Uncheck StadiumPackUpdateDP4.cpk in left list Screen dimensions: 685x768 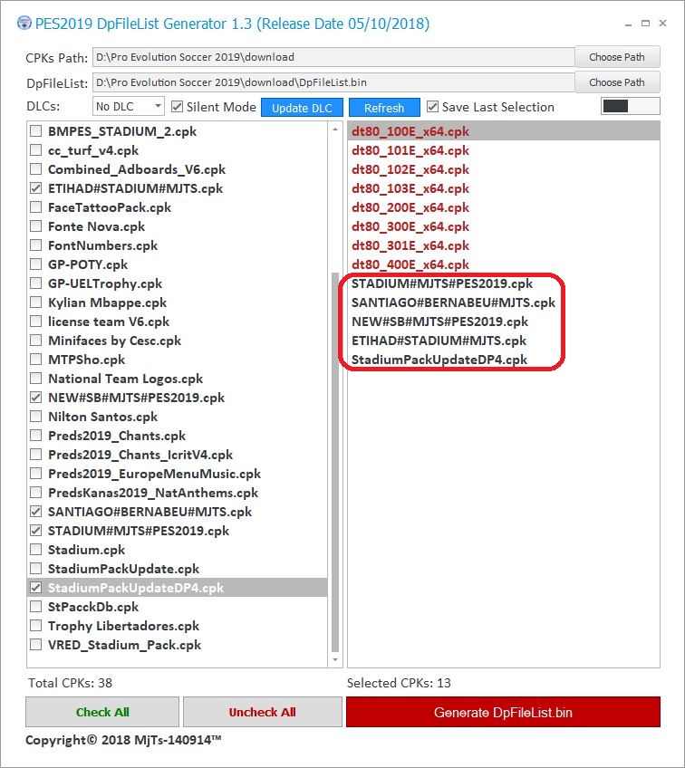coord(35,588)
